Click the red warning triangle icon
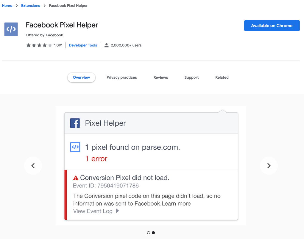Image resolution: width=304 pixels, height=239 pixels. (76, 178)
